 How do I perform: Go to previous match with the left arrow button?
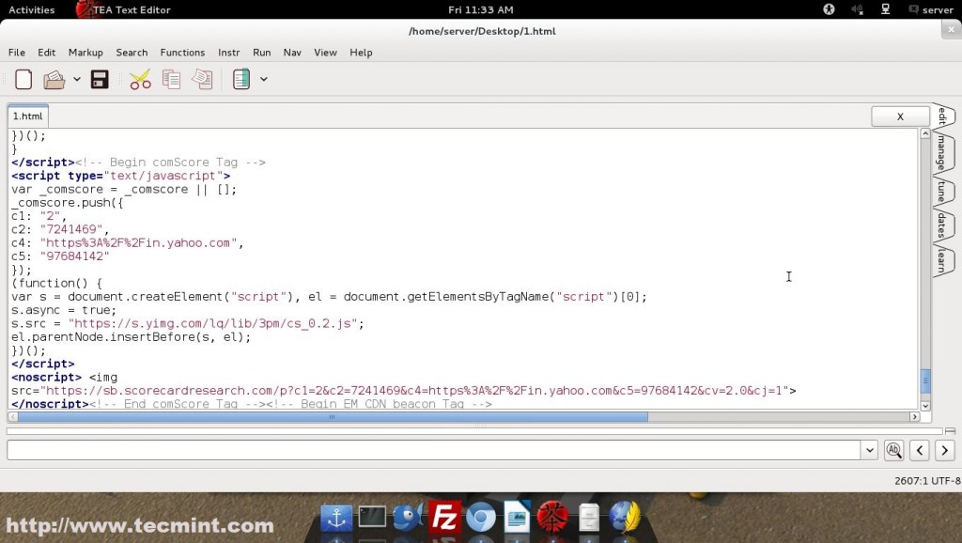[920, 450]
